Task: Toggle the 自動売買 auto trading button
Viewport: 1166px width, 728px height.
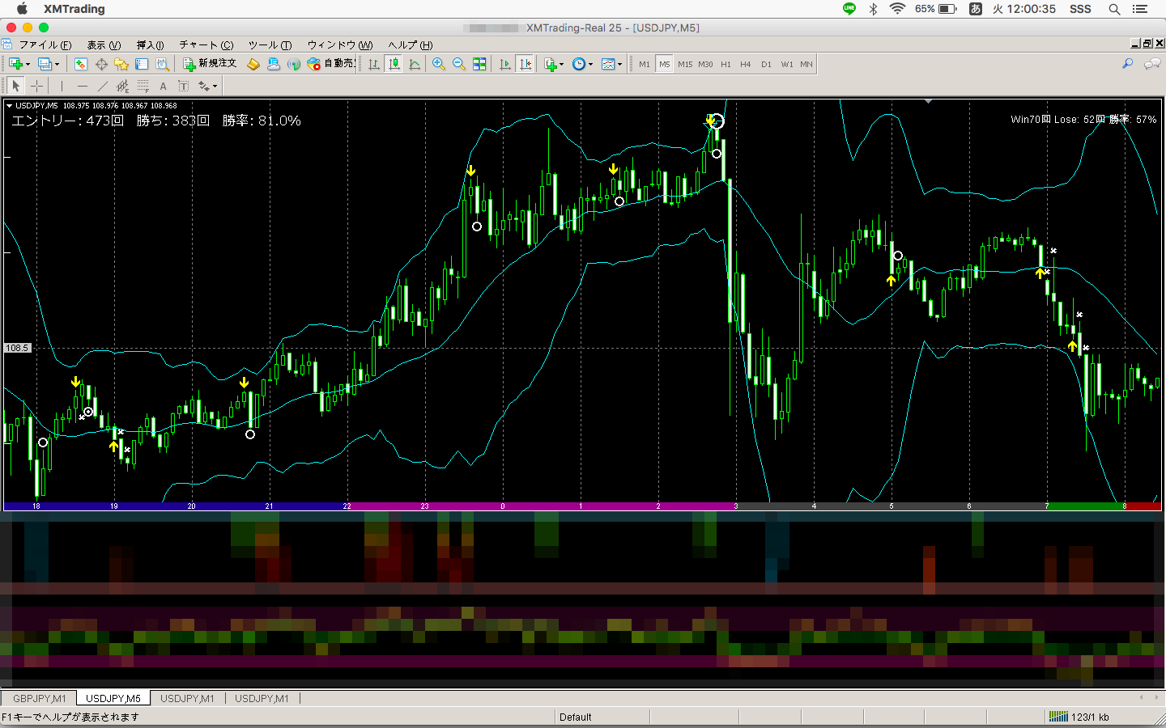Action: point(331,64)
